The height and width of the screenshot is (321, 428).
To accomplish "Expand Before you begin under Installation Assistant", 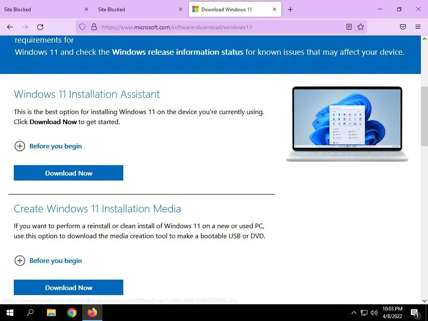I will pyautogui.click(x=48, y=146).
